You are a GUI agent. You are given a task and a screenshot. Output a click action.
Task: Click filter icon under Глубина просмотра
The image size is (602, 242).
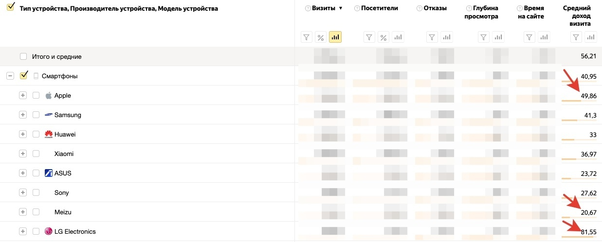483,37
